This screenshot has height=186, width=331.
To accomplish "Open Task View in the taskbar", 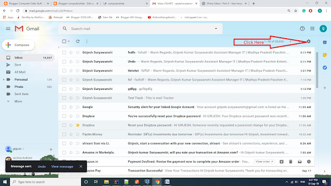I will 96,182.
